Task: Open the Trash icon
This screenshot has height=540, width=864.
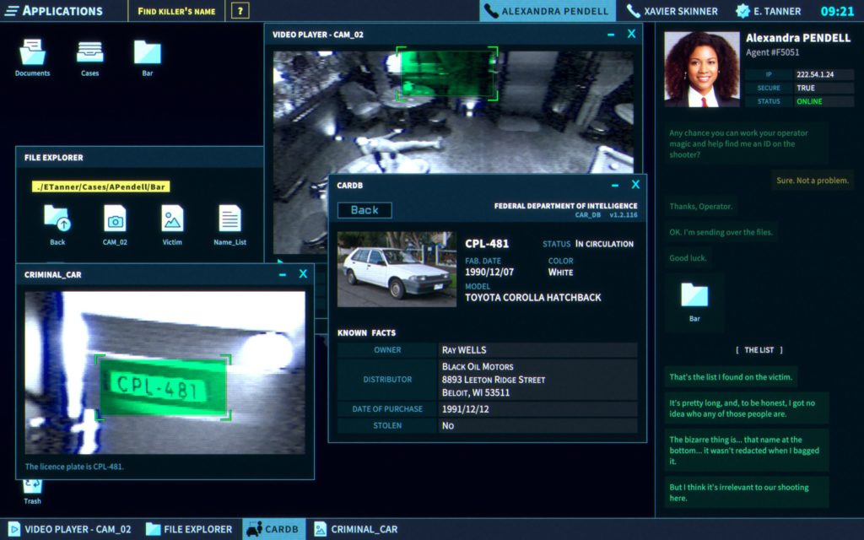Action: tap(32, 488)
